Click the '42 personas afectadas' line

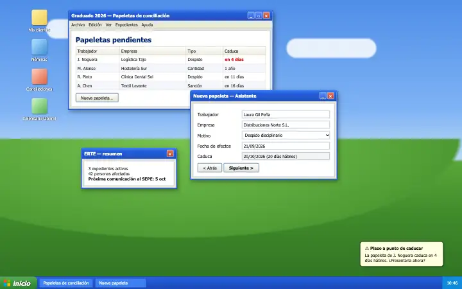pos(109,173)
